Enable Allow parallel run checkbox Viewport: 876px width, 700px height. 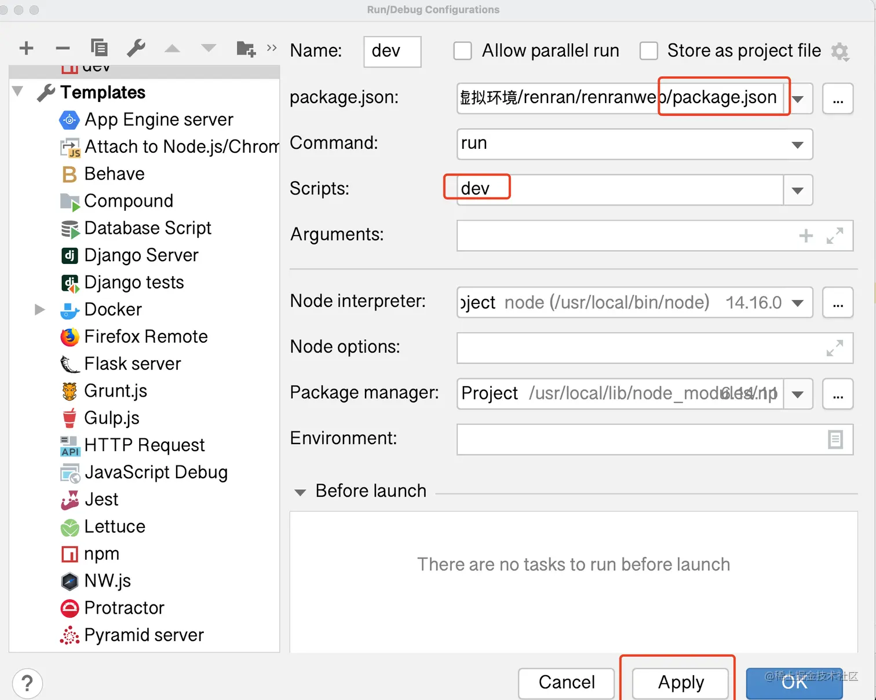(462, 51)
